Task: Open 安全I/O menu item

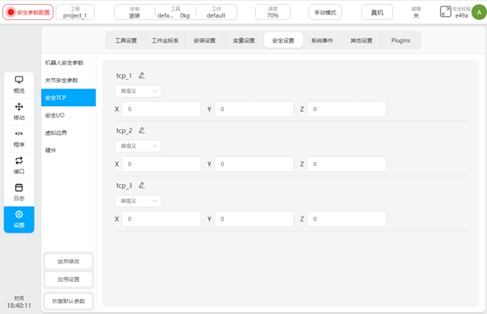Action: coord(68,115)
